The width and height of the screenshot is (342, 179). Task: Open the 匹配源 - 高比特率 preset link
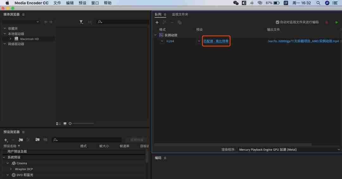click(x=216, y=41)
